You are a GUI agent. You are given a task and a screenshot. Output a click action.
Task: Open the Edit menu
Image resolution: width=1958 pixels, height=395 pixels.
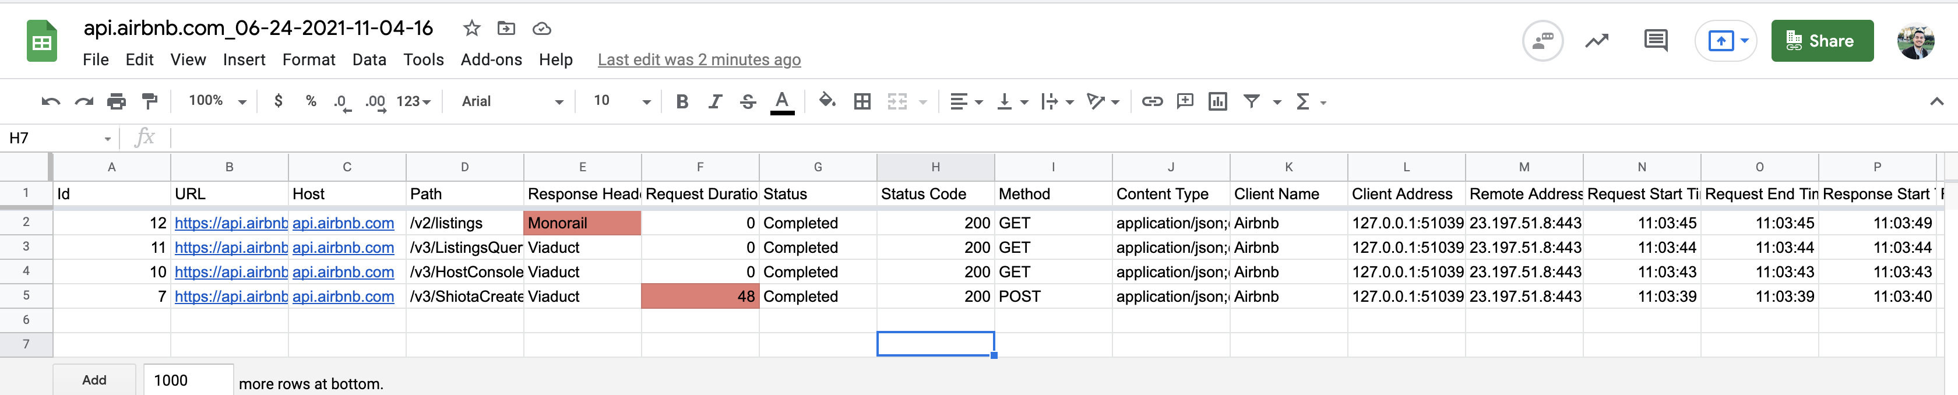(139, 59)
